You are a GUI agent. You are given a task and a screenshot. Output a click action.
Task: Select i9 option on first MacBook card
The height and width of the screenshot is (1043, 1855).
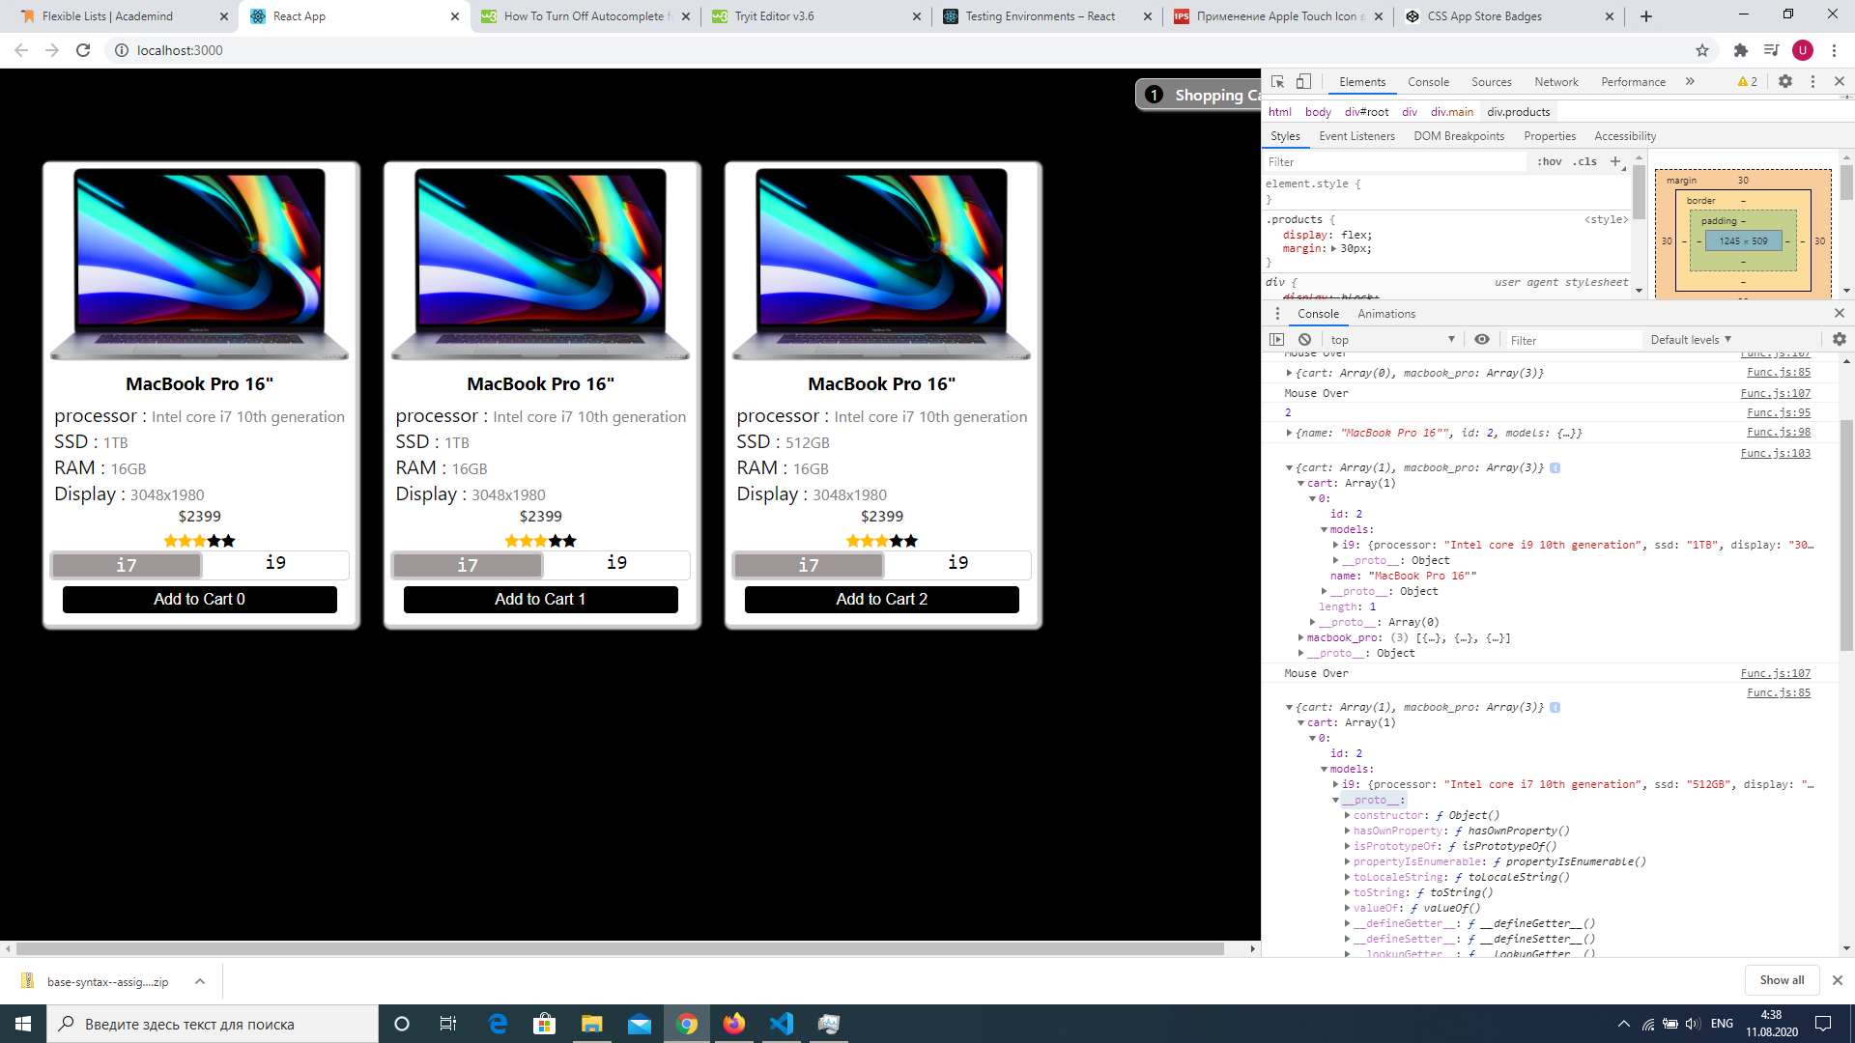tap(275, 564)
